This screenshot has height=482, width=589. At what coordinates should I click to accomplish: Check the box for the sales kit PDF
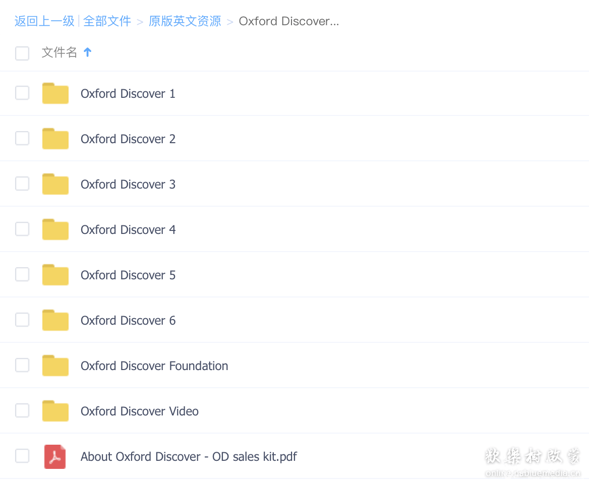pyautogui.click(x=22, y=456)
